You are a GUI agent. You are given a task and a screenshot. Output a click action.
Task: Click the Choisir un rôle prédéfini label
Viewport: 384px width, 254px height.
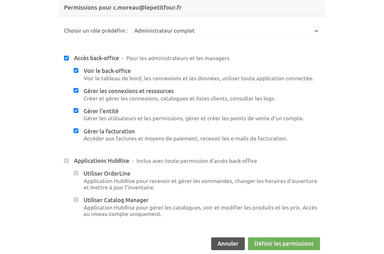[x=96, y=31]
